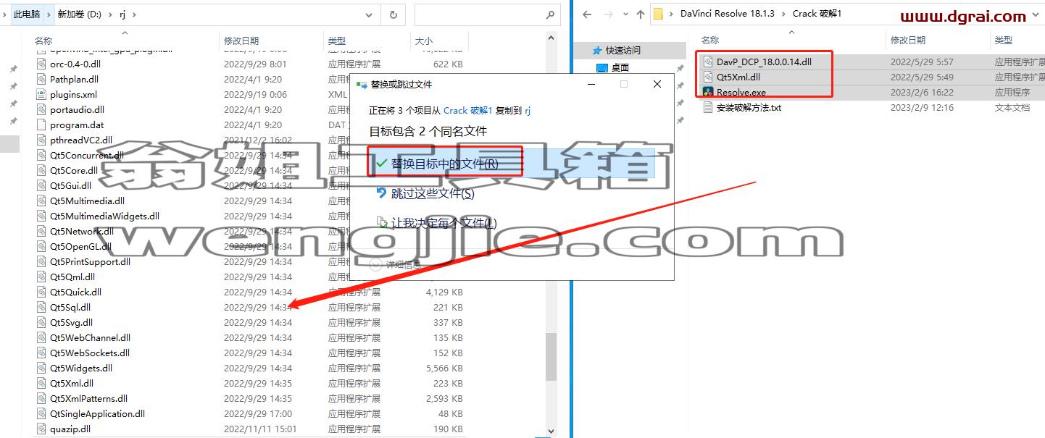Go back in the right Explorer window

point(588,14)
